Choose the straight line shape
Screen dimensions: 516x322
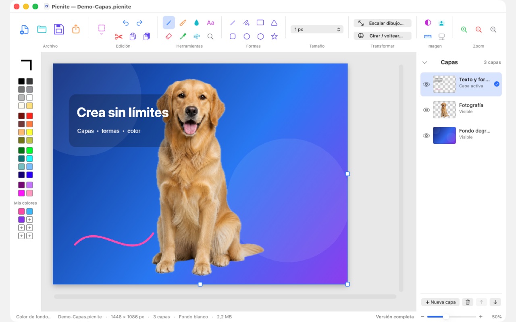click(x=233, y=23)
